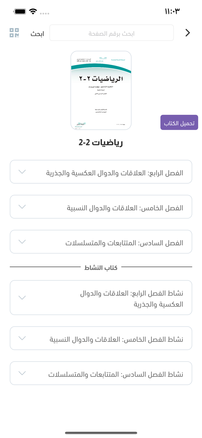The height and width of the screenshot is (438, 202).
Task: Select the book title رياضيات 2-2
Action: click(x=101, y=143)
